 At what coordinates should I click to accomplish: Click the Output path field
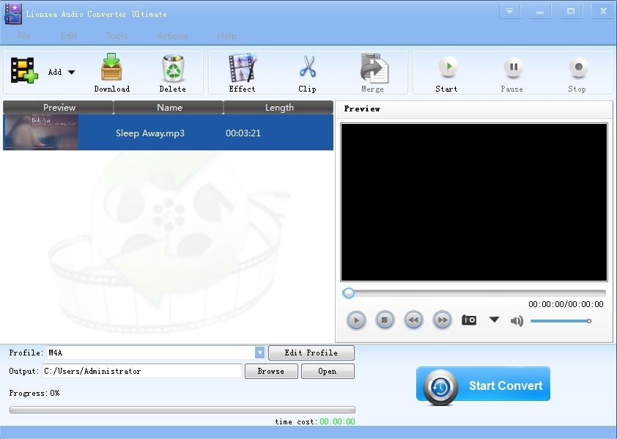142,371
